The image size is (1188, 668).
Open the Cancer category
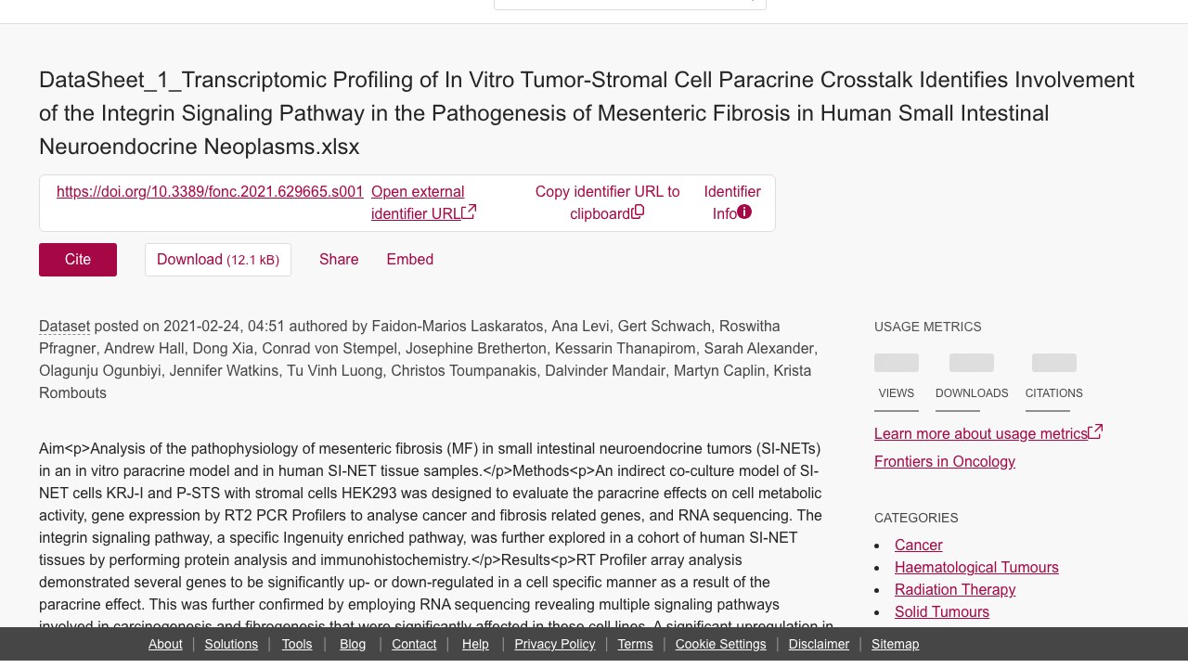point(919,546)
